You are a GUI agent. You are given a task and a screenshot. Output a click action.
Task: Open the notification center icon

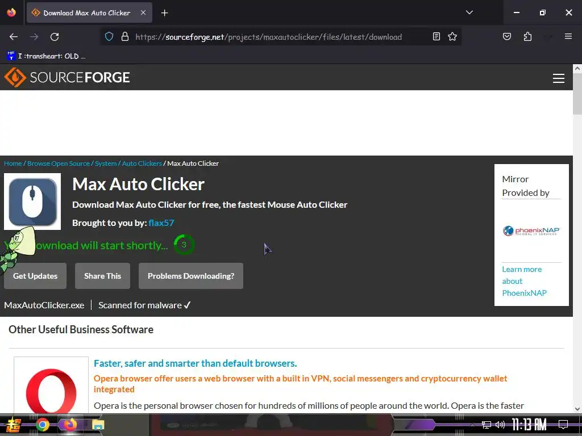click(563, 425)
